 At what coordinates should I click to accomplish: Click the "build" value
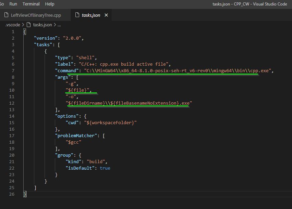point(96,162)
